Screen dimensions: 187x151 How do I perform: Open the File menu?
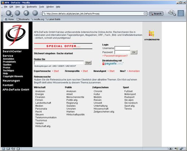click(5, 7)
